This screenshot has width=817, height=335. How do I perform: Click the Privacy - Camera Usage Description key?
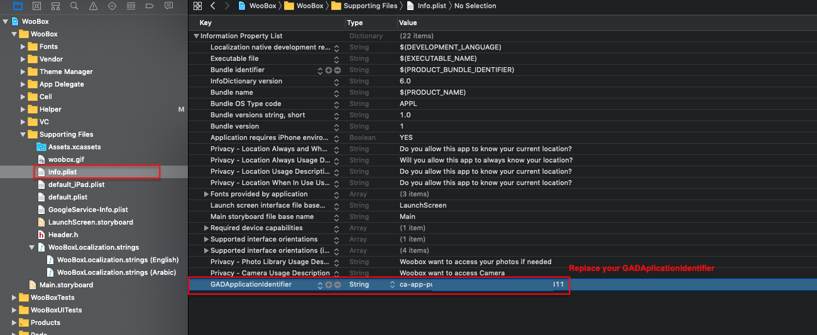click(270, 274)
